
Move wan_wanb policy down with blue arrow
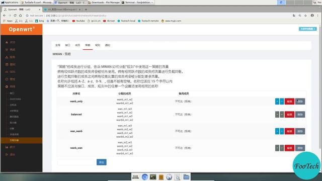282,131
